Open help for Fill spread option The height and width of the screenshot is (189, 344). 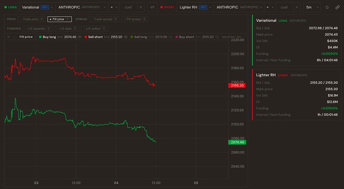pyautogui.click(x=144, y=19)
